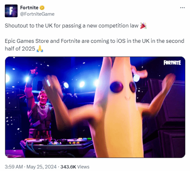Open the @FortniteGame handle

pyautogui.click(x=37, y=14)
